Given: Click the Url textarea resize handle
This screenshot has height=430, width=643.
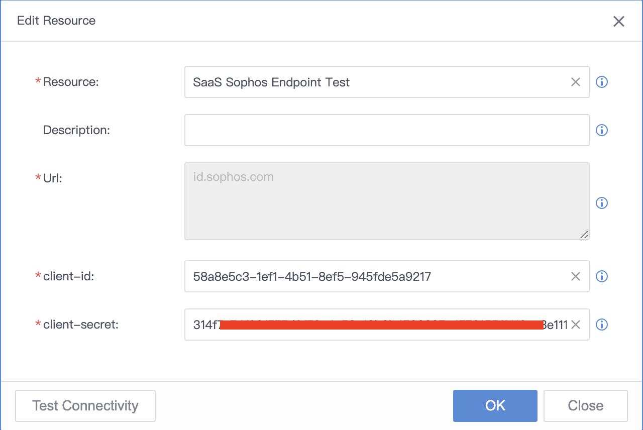Looking at the screenshot, I should 584,235.
